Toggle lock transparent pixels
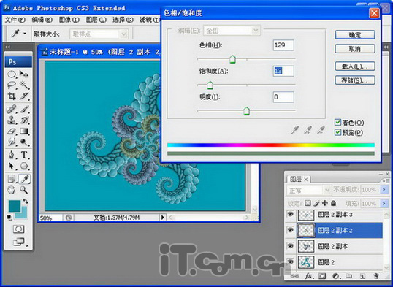Screen dimensions: 393x287 click(x=308, y=203)
